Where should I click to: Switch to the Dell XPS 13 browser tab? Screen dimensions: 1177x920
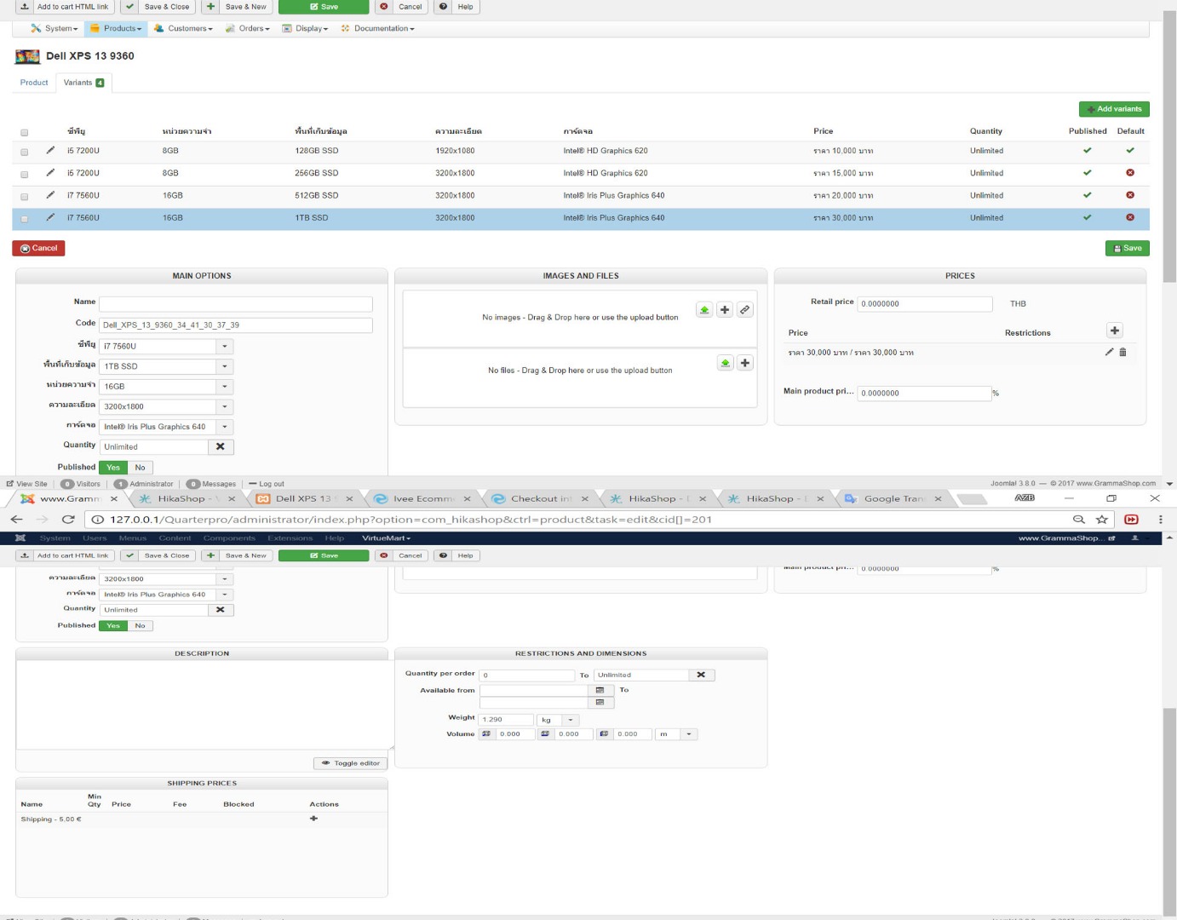(304, 498)
